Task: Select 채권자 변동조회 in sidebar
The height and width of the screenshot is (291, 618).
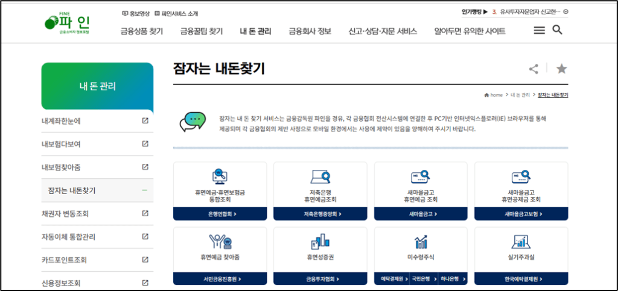Action: point(65,214)
